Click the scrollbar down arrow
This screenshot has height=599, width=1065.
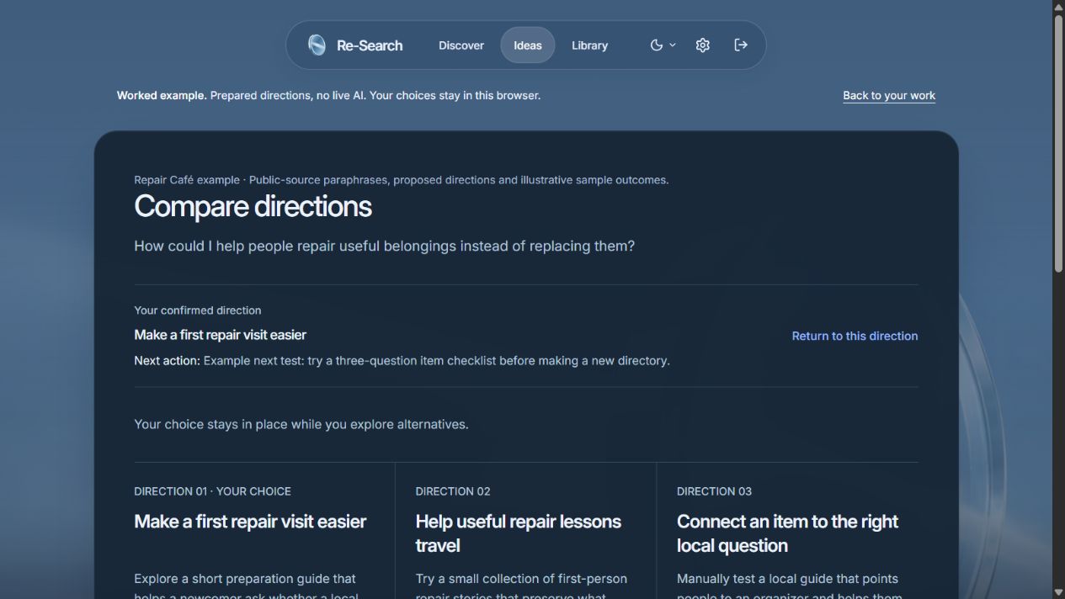[1058, 592]
